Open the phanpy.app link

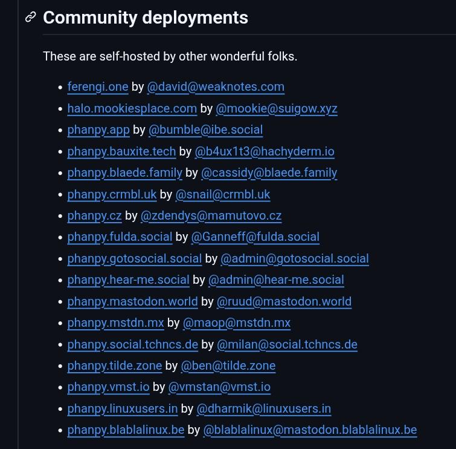(98, 129)
